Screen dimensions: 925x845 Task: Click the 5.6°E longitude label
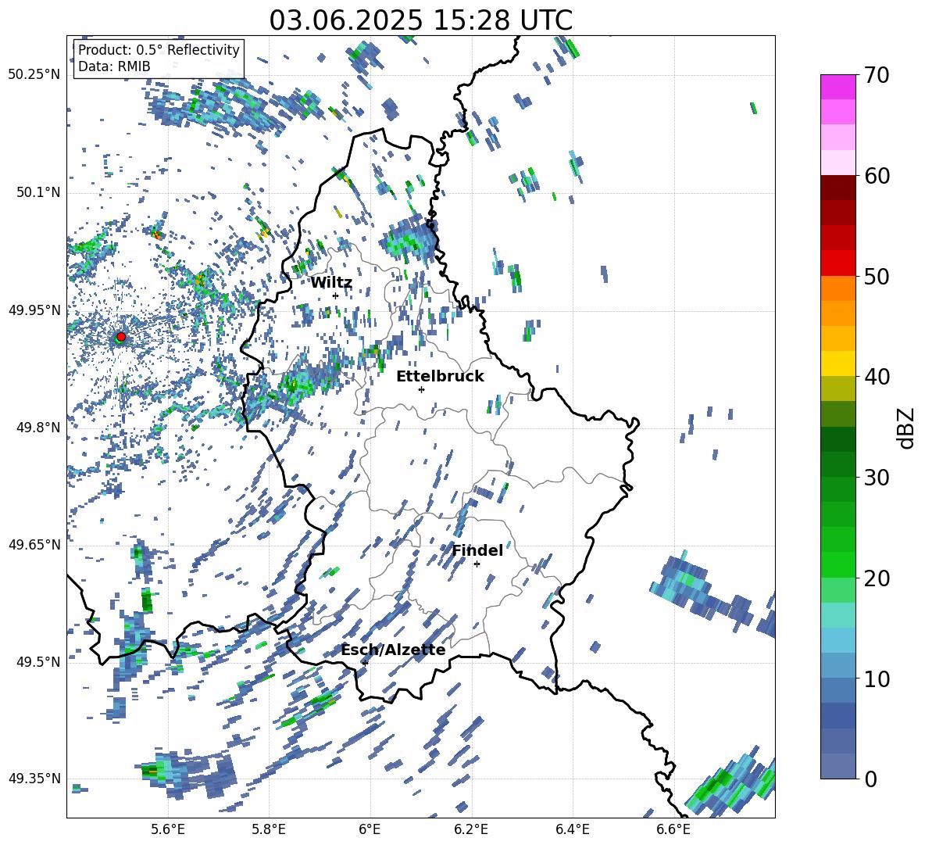pos(168,829)
